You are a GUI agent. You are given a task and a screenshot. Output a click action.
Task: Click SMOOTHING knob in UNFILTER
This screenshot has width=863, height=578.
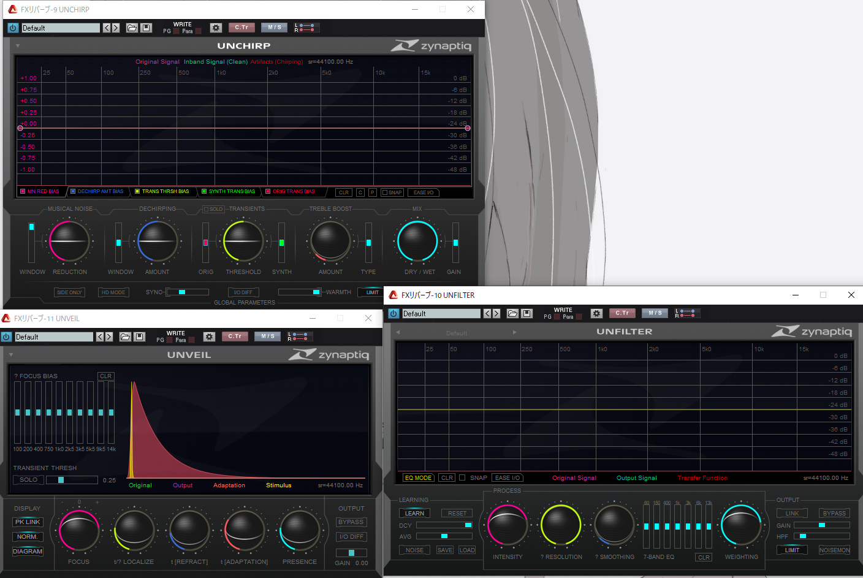click(615, 525)
